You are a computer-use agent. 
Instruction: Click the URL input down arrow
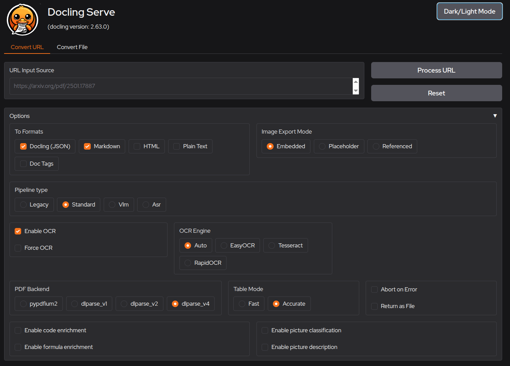click(356, 91)
